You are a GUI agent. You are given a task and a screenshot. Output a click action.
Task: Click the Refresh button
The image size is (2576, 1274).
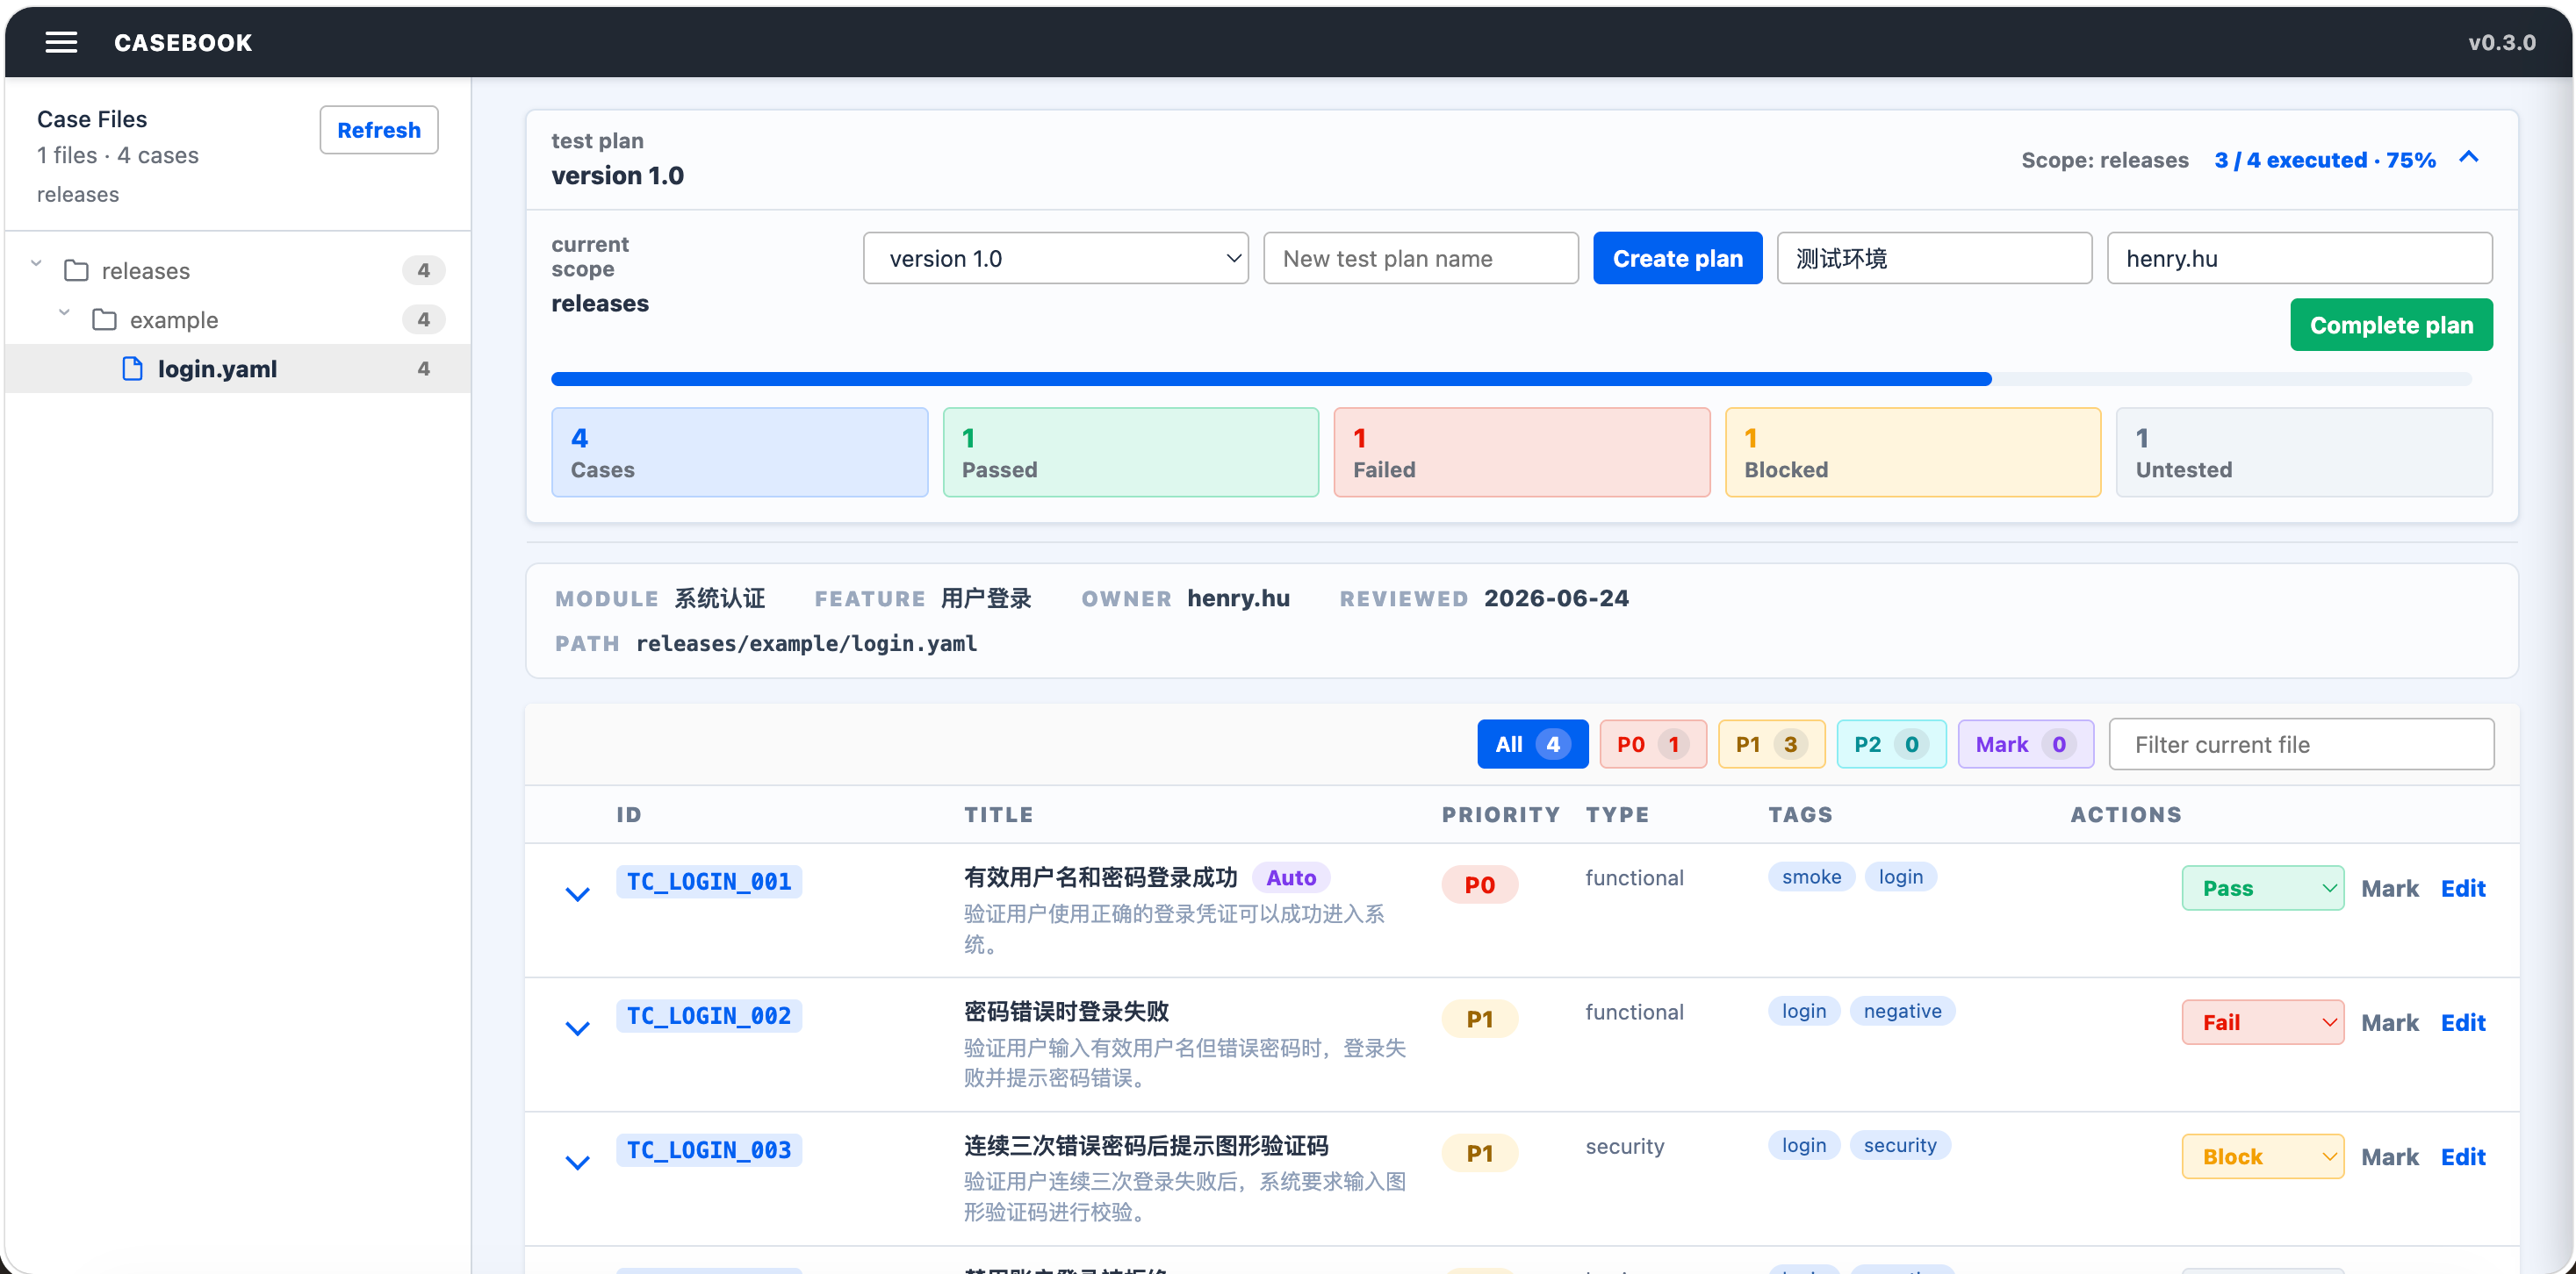[379, 130]
